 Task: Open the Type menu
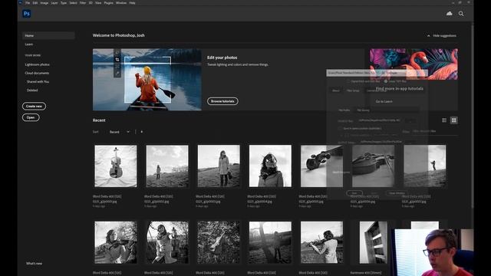[64, 3]
